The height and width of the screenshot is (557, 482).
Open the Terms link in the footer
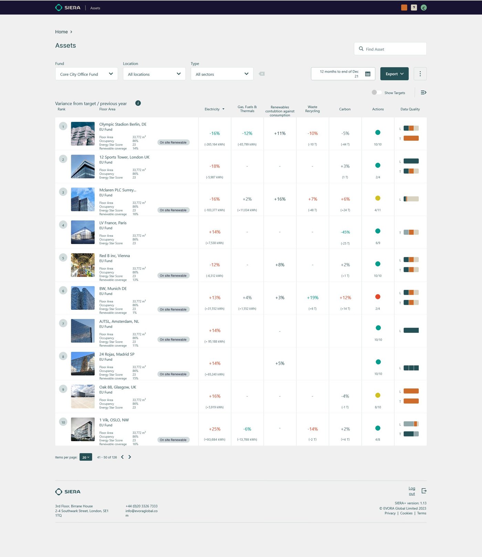(422, 513)
